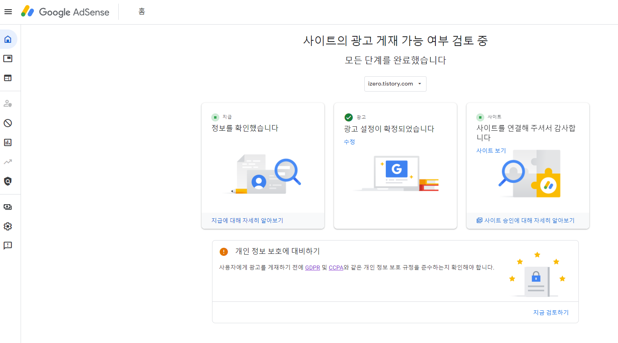This screenshot has height=343, width=618.
Task: Click the status icon on 사이트 card
Action: tap(480, 117)
